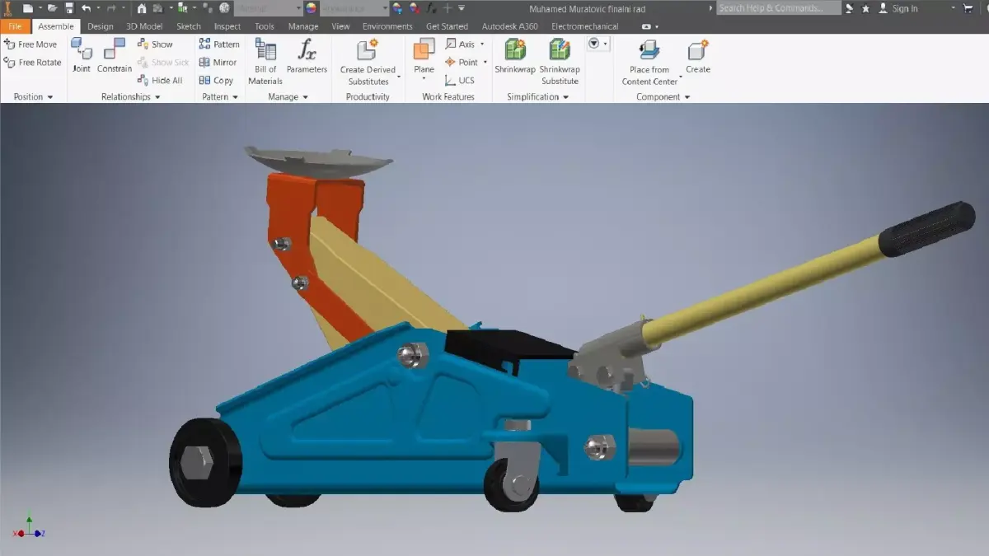Click the Sign In button
Screen dimensions: 989x556
[x=898, y=8]
